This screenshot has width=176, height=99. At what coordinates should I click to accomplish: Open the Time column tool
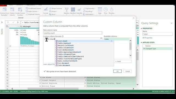click(x=106, y=11)
